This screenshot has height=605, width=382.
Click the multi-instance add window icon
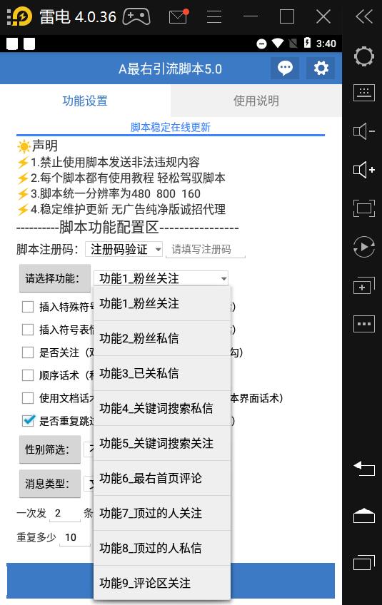(364, 286)
